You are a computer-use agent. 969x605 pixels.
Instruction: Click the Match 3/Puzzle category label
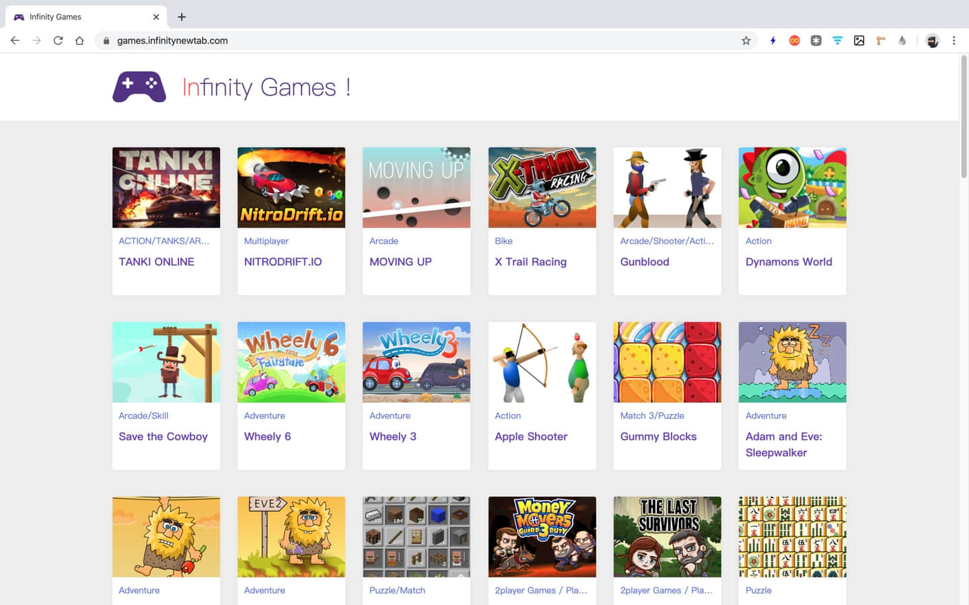click(x=652, y=415)
